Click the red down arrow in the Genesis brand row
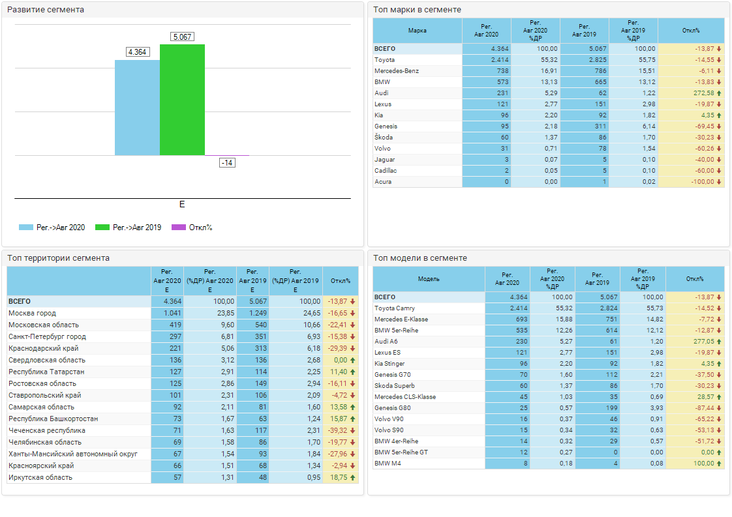The image size is (732, 517). click(719, 126)
